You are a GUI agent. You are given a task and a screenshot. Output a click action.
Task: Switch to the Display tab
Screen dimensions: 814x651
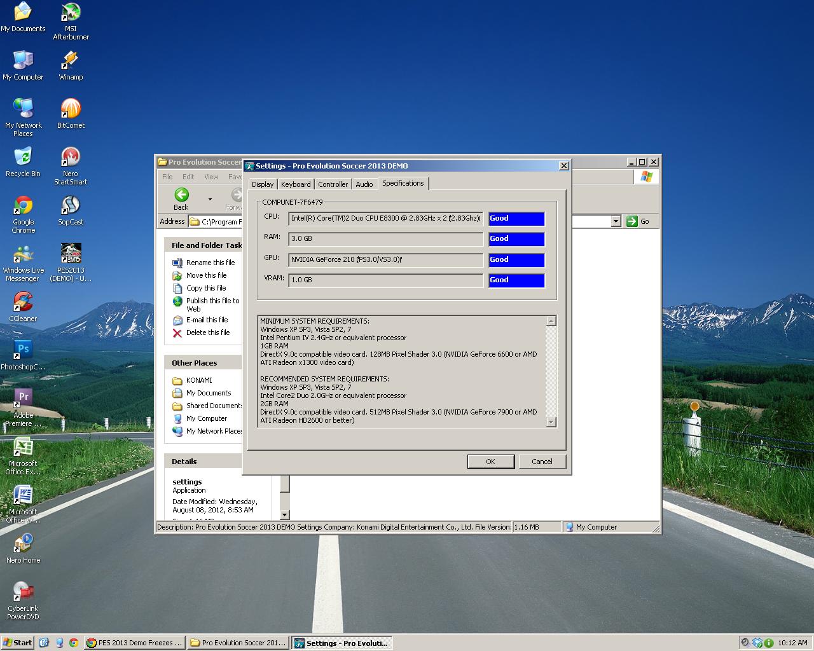tap(263, 184)
